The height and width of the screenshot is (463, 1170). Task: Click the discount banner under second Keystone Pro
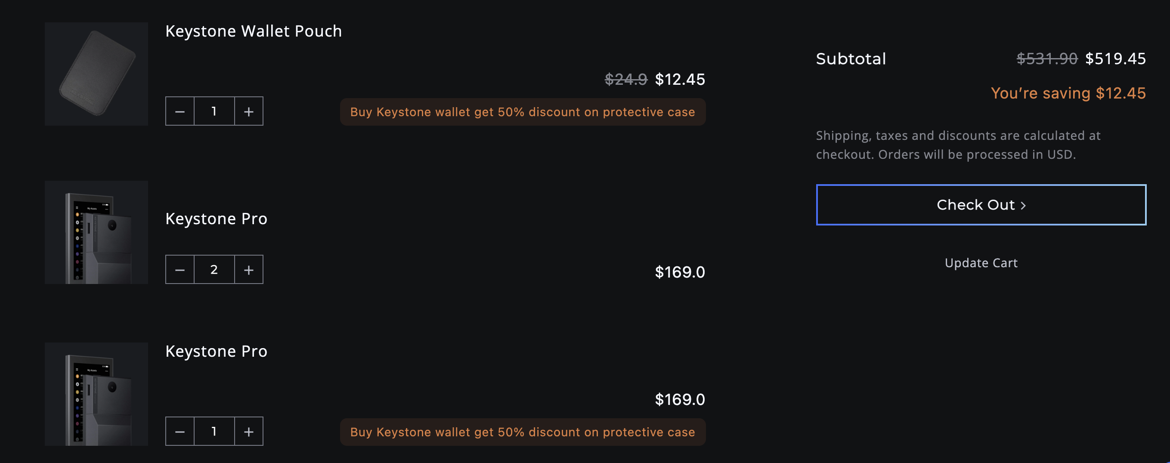click(x=523, y=432)
